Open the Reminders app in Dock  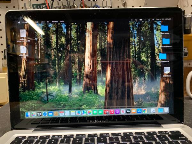(x=67, y=113)
